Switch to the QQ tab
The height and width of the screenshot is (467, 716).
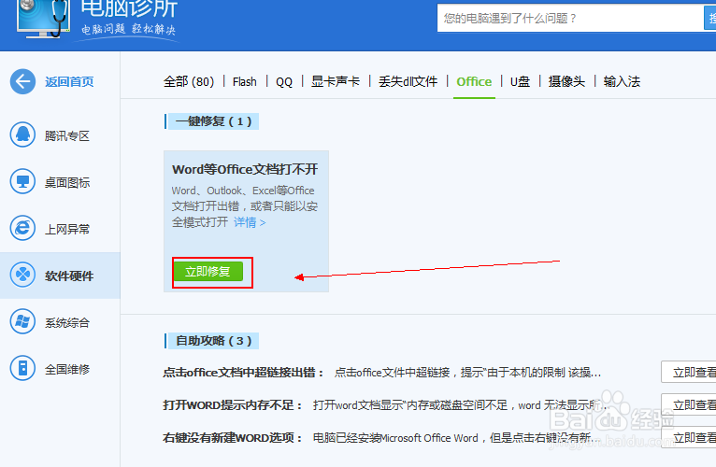point(284,81)
